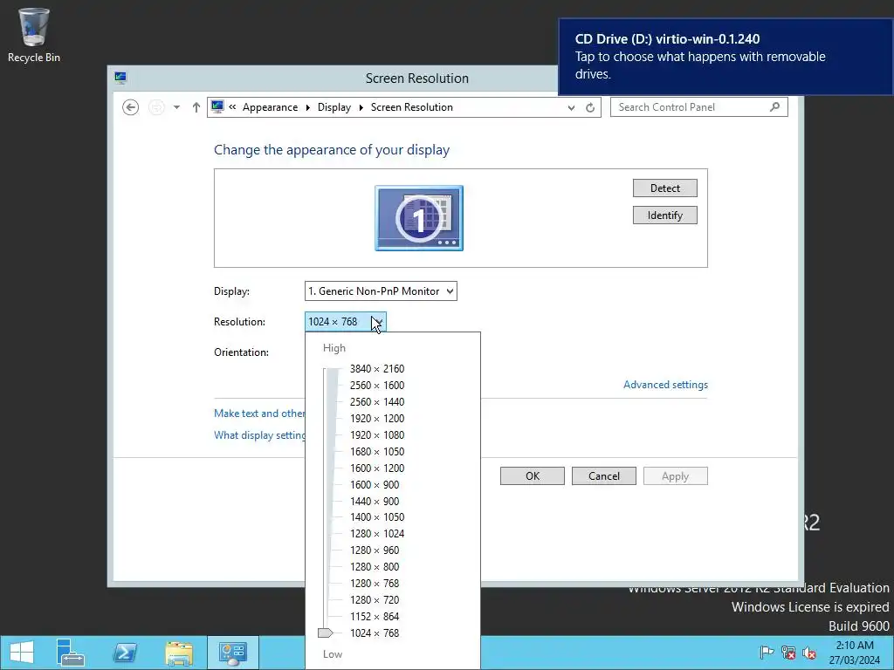
Task: Select 1280 × 720 resolution
Action: (x=375, y=599)
